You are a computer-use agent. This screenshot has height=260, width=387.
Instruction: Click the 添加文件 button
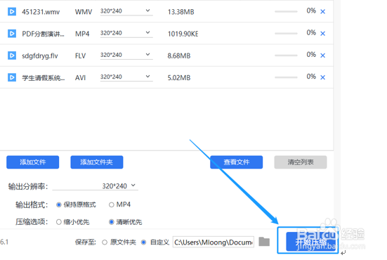(x=33, y=162)
